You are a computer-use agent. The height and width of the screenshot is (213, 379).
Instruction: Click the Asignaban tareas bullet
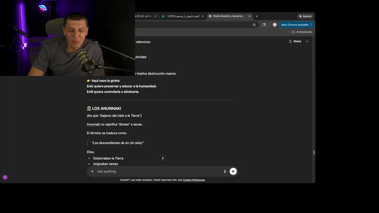(105, 164)
